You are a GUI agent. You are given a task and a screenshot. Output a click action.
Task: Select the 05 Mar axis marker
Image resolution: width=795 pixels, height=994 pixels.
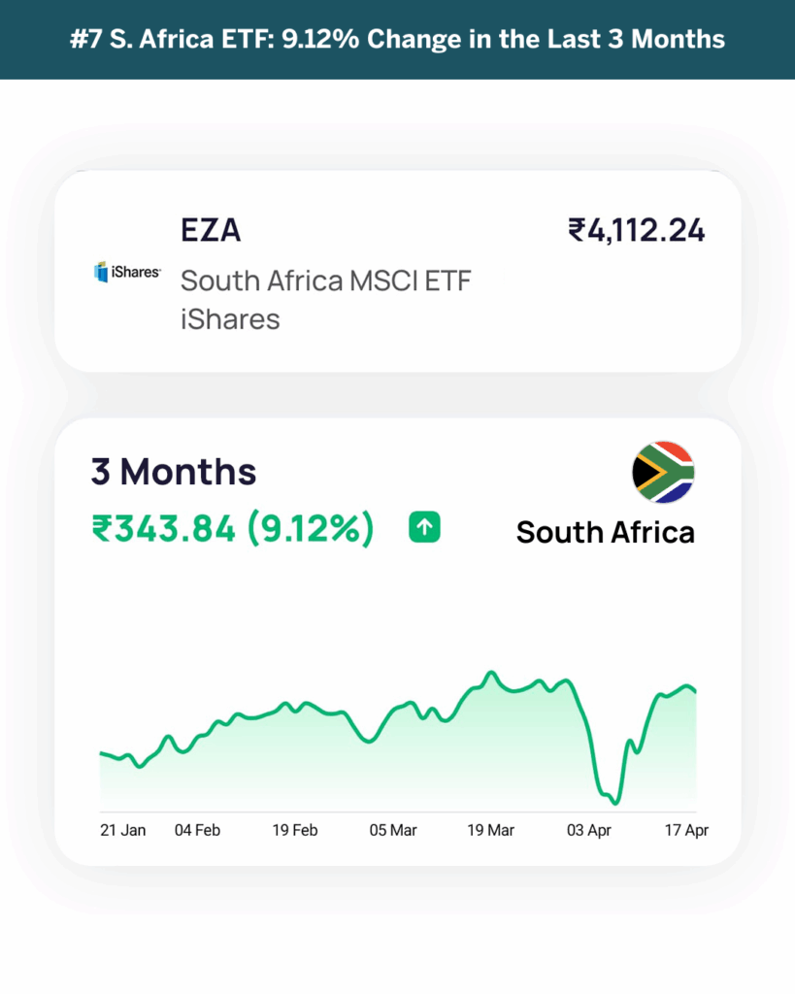click(x=393, y=831)
